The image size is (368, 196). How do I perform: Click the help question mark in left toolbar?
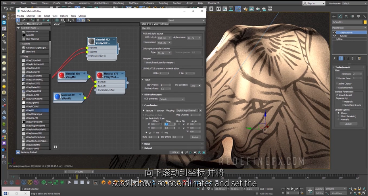click(x=4, y=162)
